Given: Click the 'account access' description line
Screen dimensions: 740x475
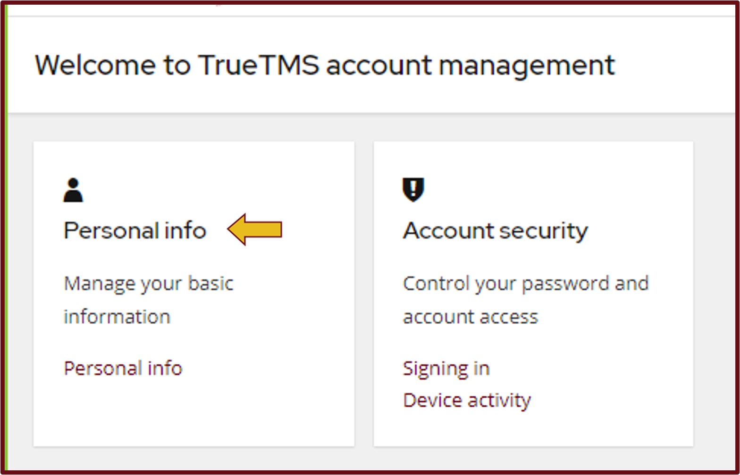Looking at the screenshot, I should point(470,317).
